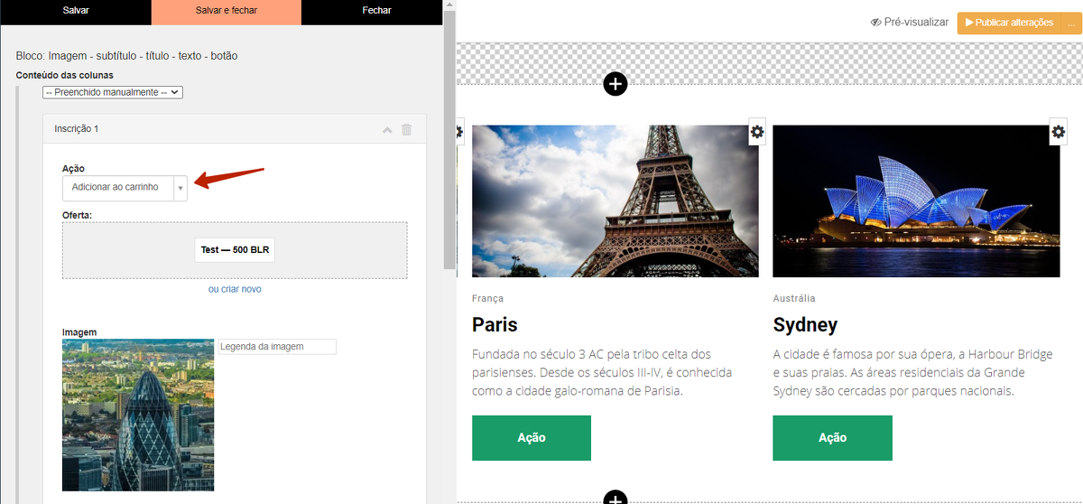Click the partially hidden gear at the left edge
Image resolution: width=1083 pixels, height=504 pixels.
tap(459, 133)
